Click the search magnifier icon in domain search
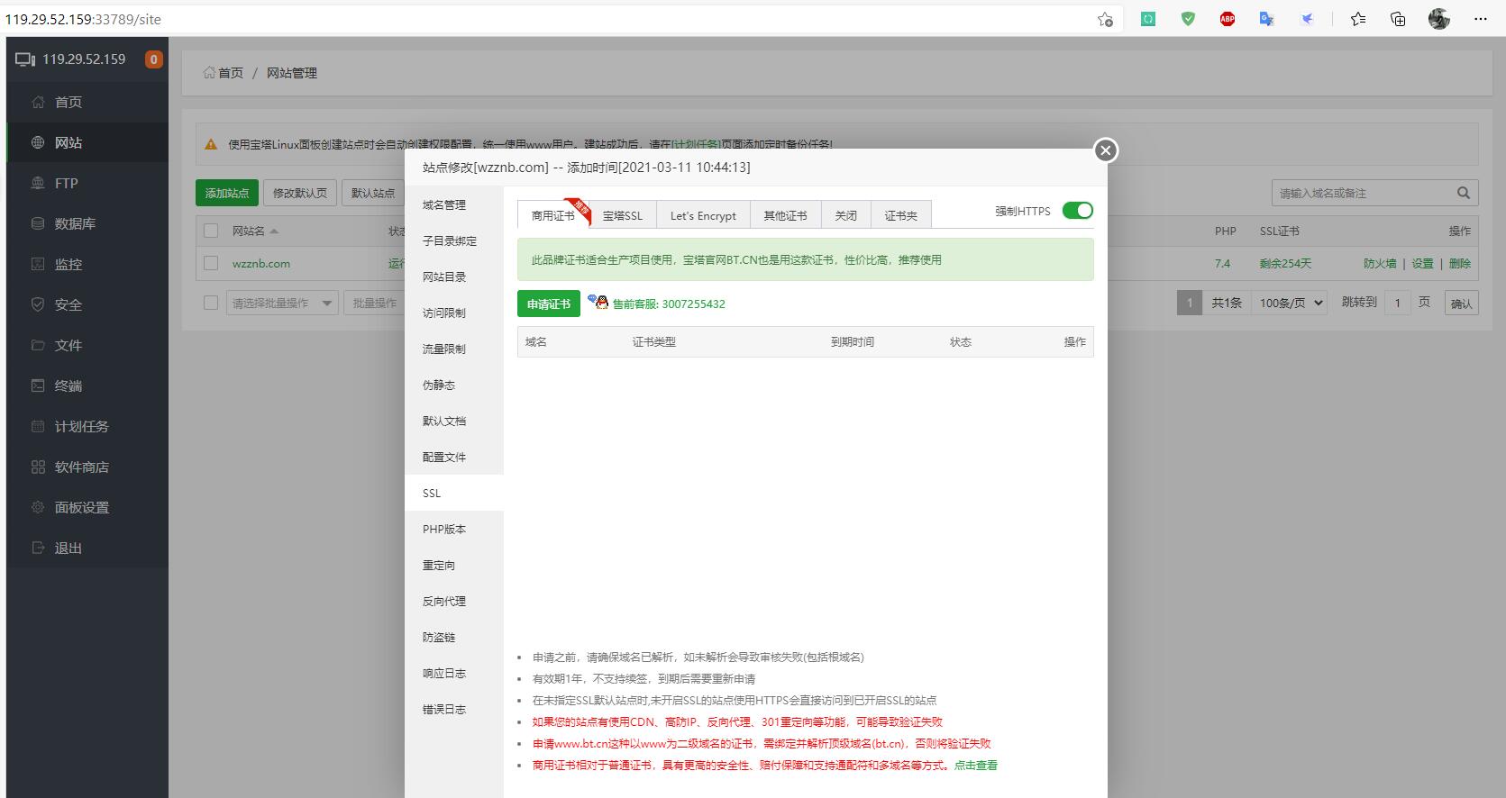Viewport: 1506px width, 798px height. click(1463, 193)
